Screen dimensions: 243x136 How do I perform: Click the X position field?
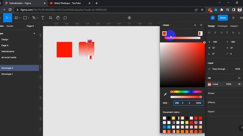pyautogui.click(x=215, y=42)
